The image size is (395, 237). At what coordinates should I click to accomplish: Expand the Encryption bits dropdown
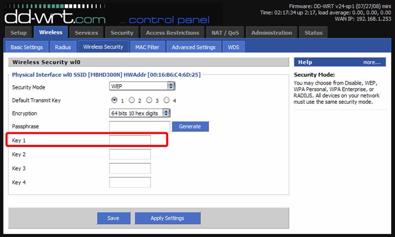140,113
